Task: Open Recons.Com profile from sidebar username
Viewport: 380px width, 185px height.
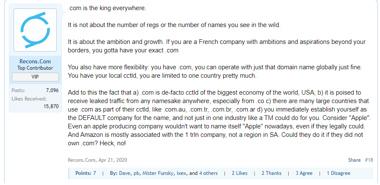Action: pyautogui.click(x=35, y=62)
